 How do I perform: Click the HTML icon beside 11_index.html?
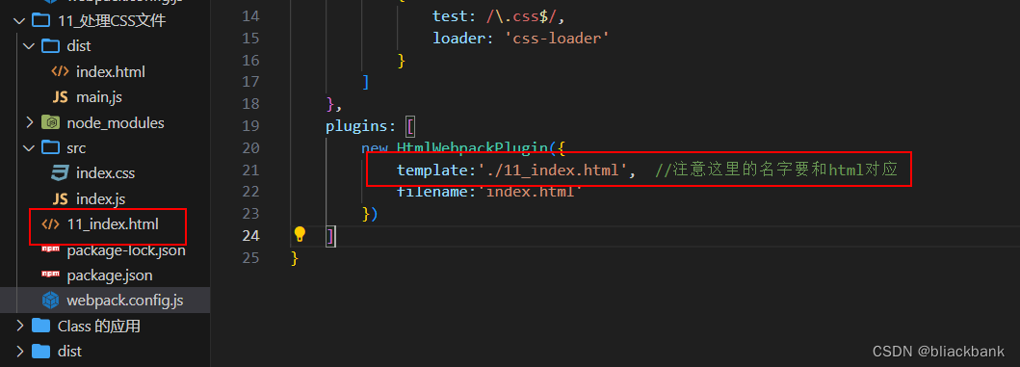pyautogui.click(x=50, y=224)
